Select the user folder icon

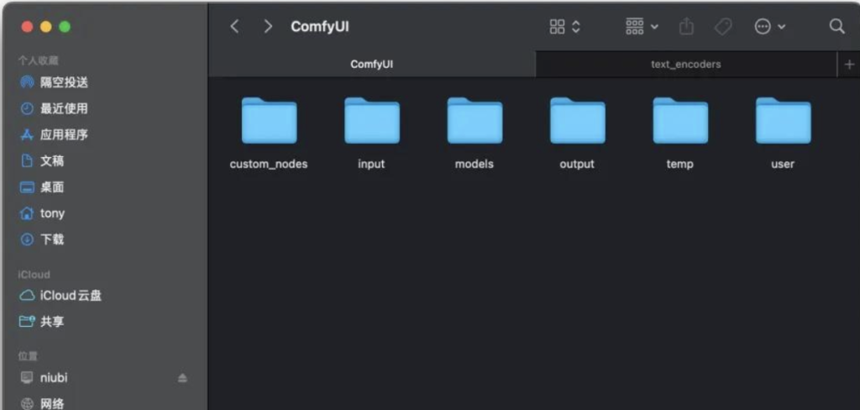point(783,120)
